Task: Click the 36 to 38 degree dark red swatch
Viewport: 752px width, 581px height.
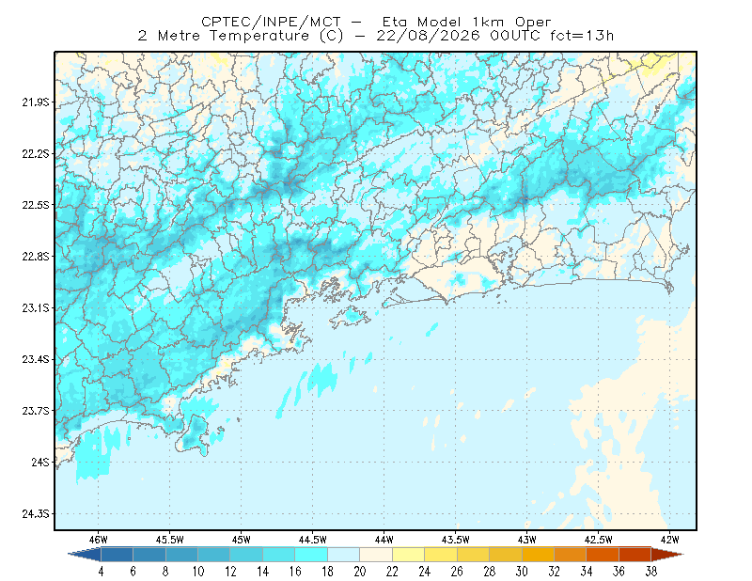Action: [x=635, y=555]
